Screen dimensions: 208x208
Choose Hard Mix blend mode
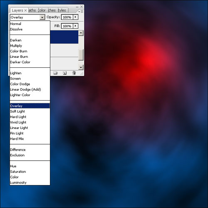click(30, 139)
